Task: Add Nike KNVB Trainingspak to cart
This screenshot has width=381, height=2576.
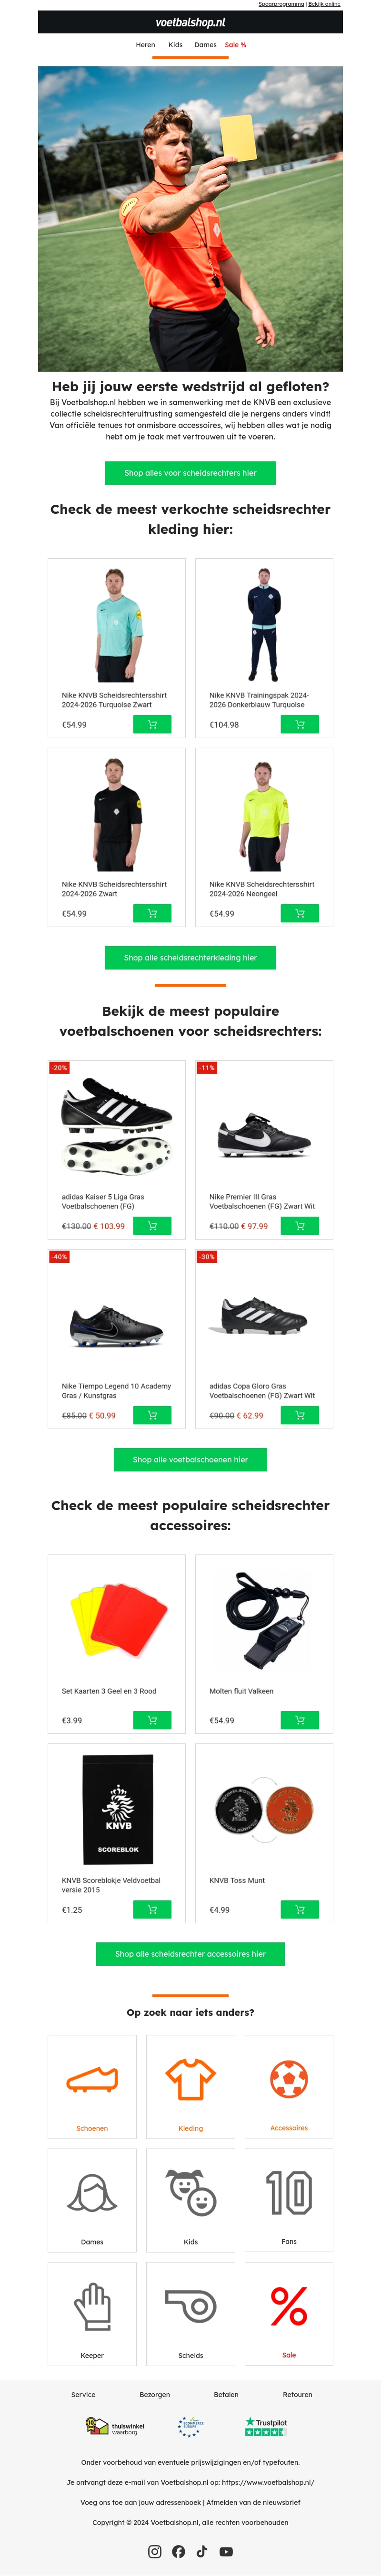Action: pyautogui.click(x=299, y=724)
